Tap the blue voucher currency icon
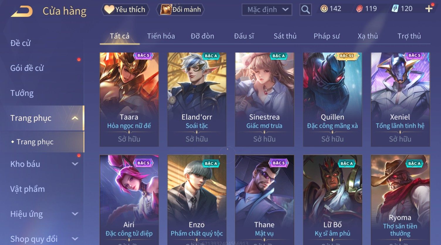This screenshot has width=441, height=245. [395, 9]
